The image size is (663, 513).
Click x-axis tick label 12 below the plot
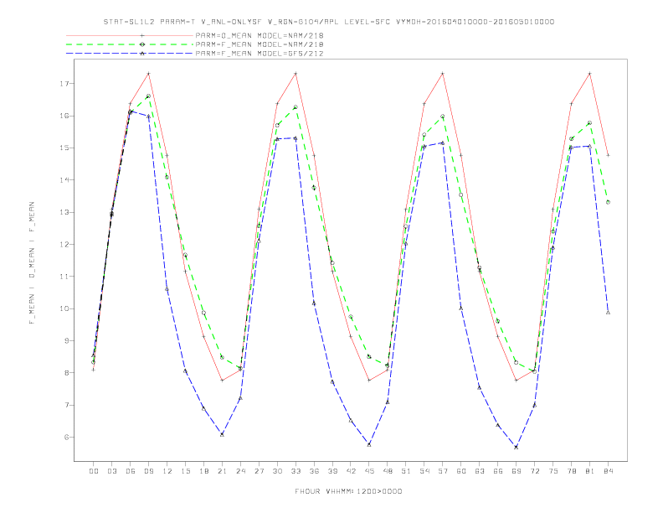167,471
